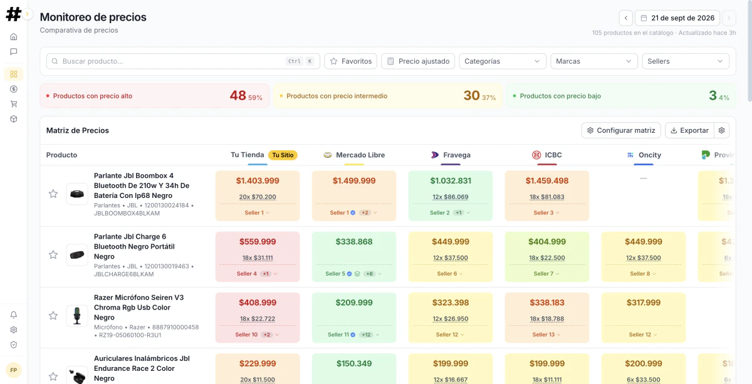Open the Sellers dropdown
The height and width of the screenshot is (384, 752).
(686, 61)
